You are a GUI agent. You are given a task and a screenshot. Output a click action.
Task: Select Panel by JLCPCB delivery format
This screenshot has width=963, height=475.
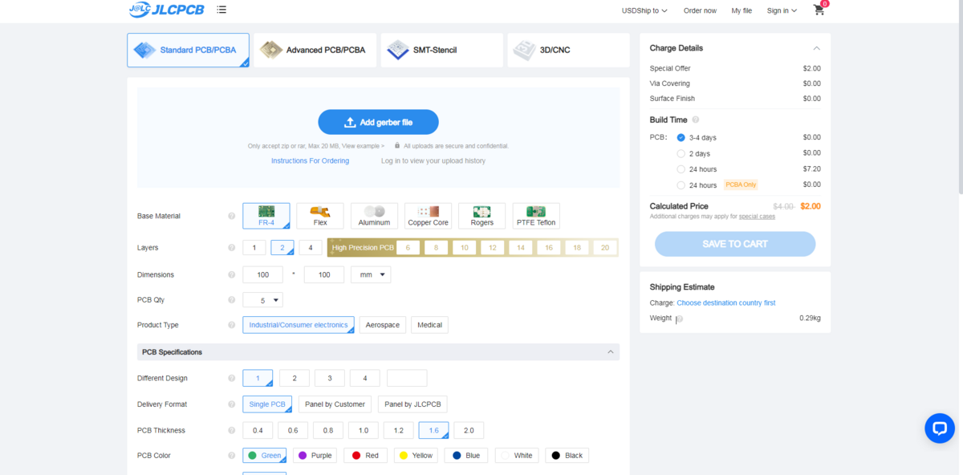coord(412,404)
